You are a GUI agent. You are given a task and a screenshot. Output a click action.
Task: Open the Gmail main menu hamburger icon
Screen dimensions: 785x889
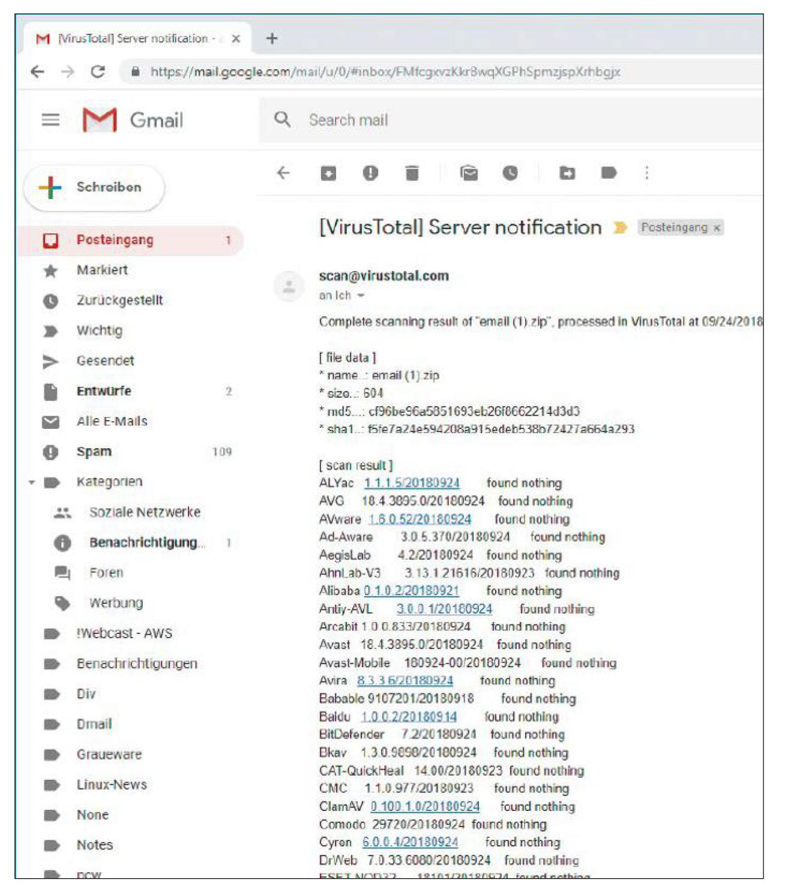[50, 120]
